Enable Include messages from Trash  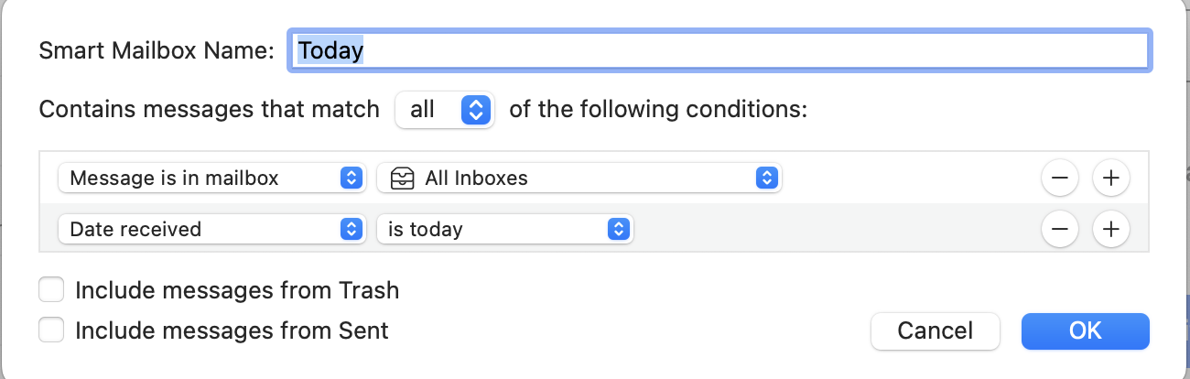[51, 290]
